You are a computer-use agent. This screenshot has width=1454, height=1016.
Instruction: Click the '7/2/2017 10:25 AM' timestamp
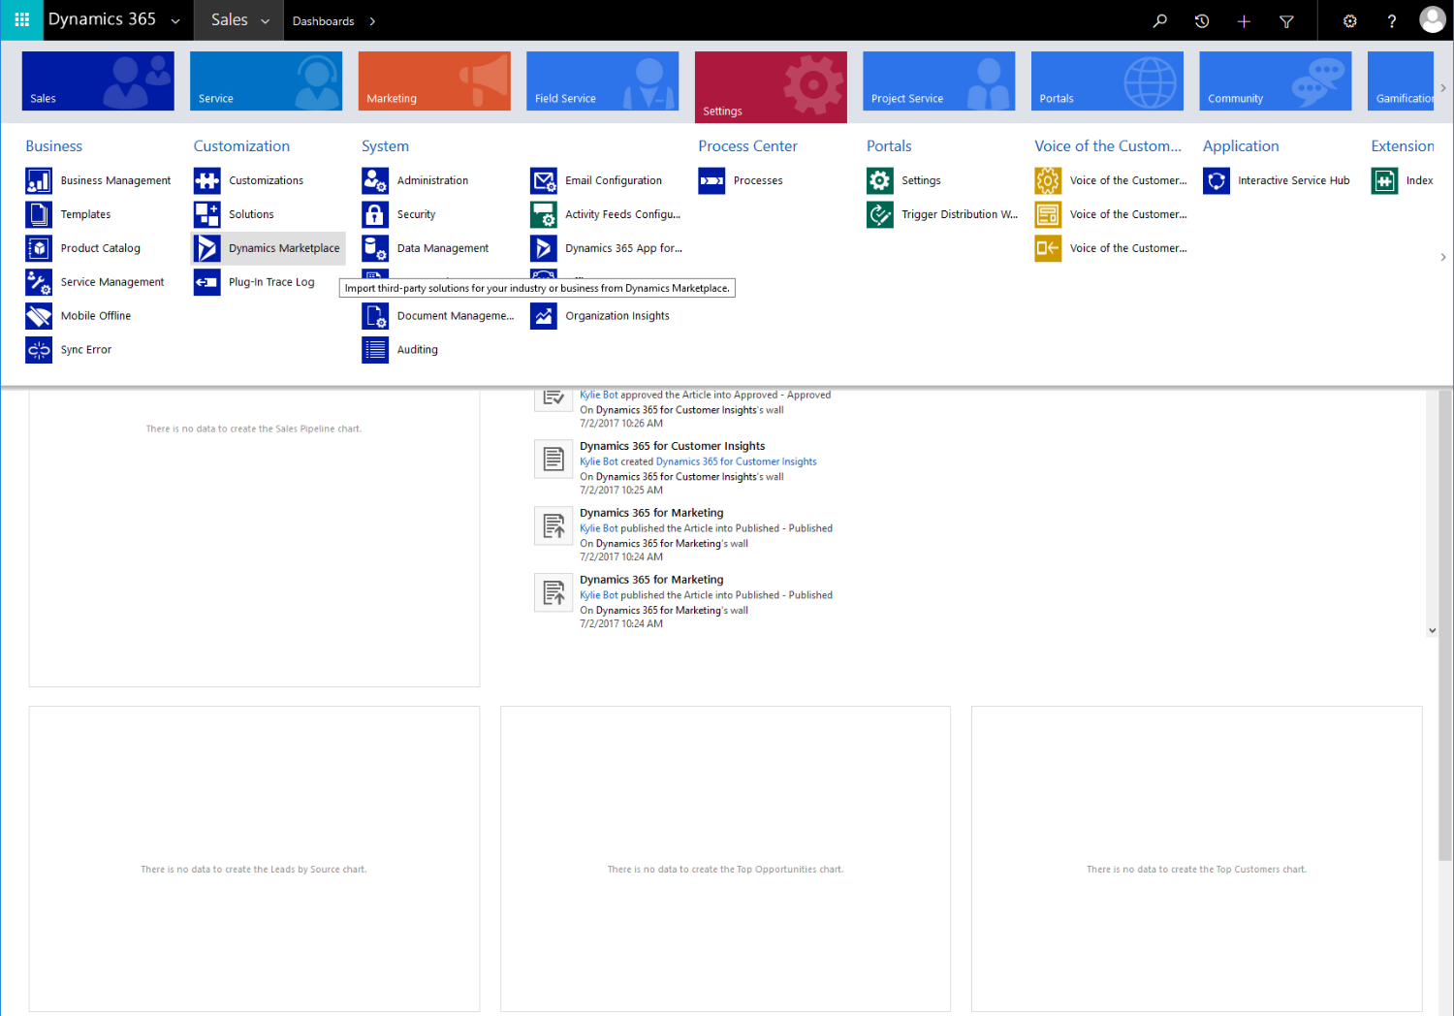[621, 491]
